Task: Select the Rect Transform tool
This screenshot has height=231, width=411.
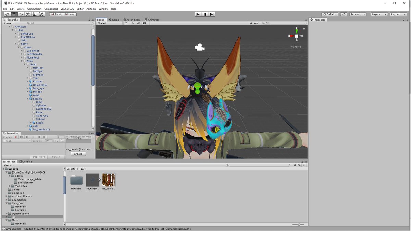Action: pyautogui.click(x=35, y=14)
